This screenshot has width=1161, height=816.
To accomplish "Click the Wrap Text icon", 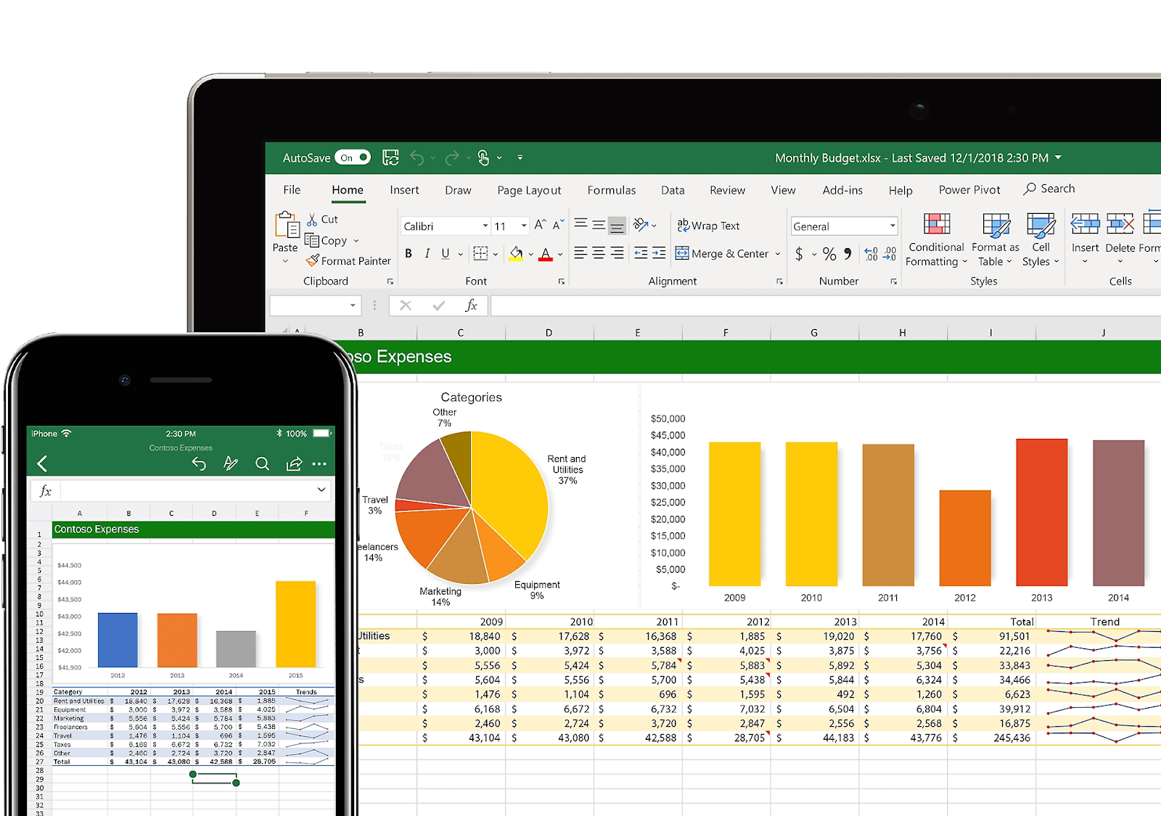I will 707,226.
